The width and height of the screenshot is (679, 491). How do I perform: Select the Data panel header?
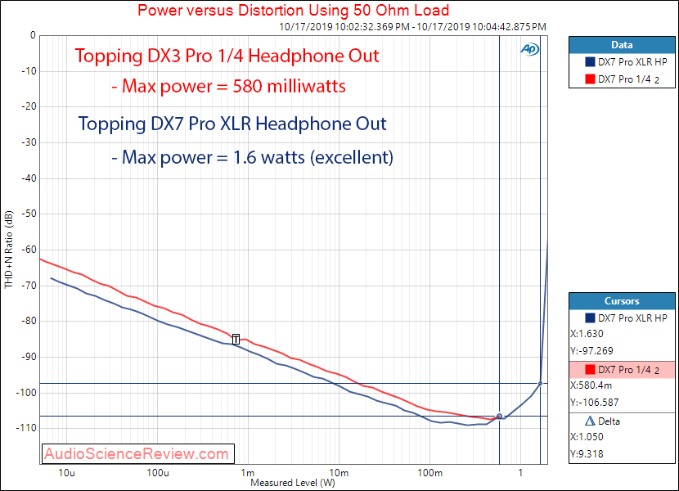tap(622, 45)
